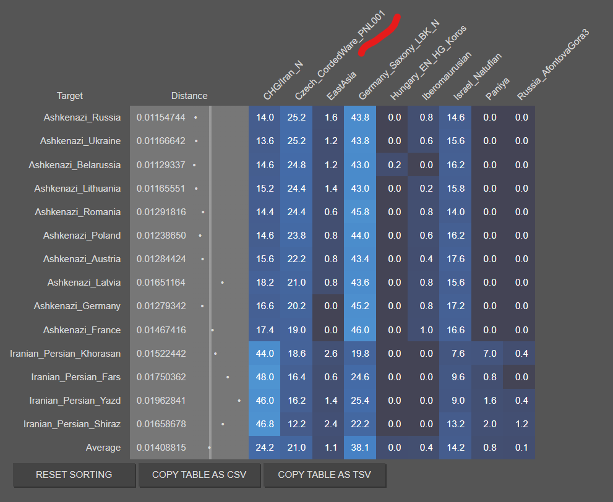This screenshot has height=502, width=613.
Task: Select the Iranian_Persian_Fars target label
Action: [x=76, y=377]
